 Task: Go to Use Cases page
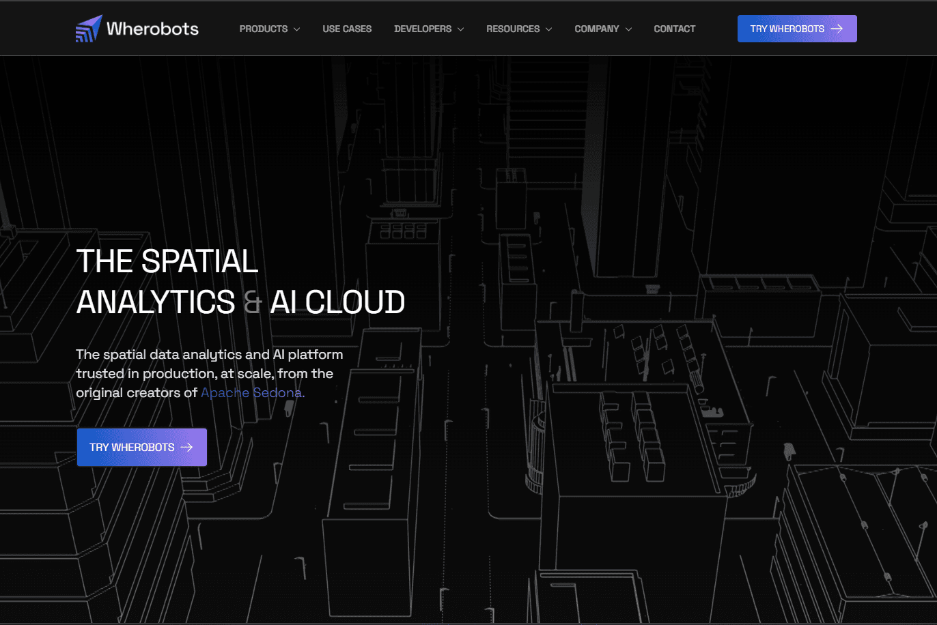tap(347, 29)
